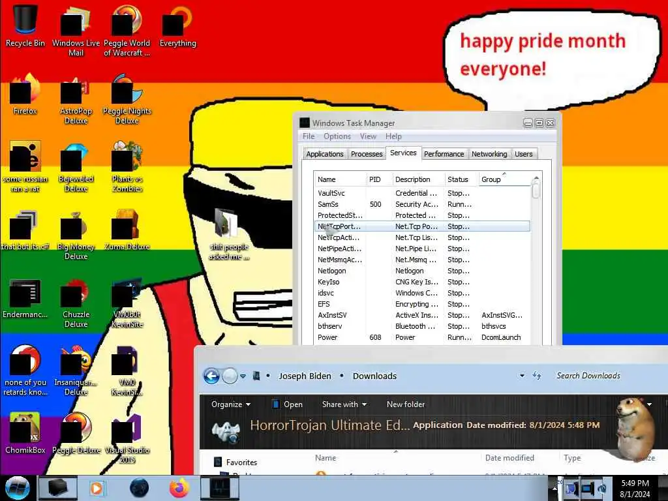The image size is (668, 501).
Task: Sort services by the PID column
Action: click(x=379, y=179)
